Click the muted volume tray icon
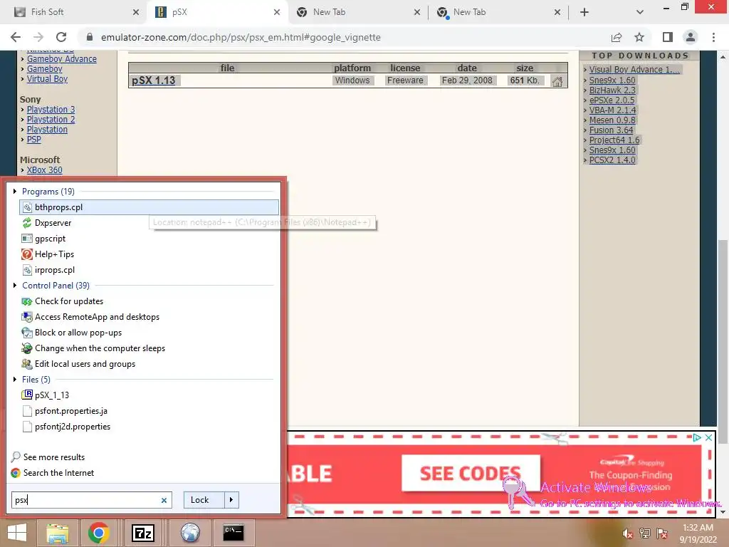The width and height of the screenshot is (729, 547). click(x=627, y=533)
